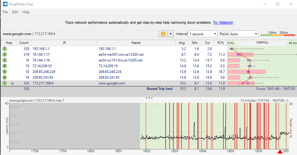Select hop 5 green circle icon
The height and width of the screenshot is (155, 297).
[x=4, y=72]
